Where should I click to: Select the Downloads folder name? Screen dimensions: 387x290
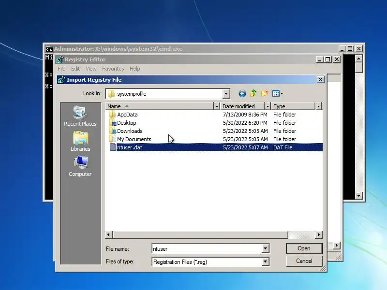pos(130,131)
